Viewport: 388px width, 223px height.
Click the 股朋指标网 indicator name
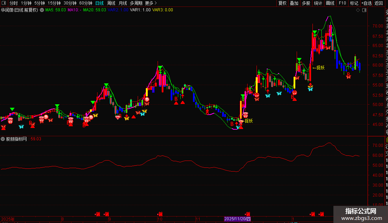click(16, 139)
